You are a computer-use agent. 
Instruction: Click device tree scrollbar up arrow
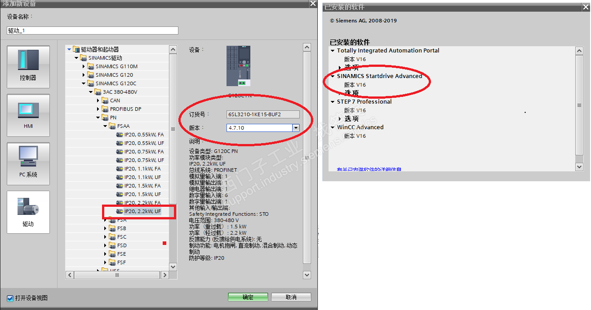click(x=173, y=49)
